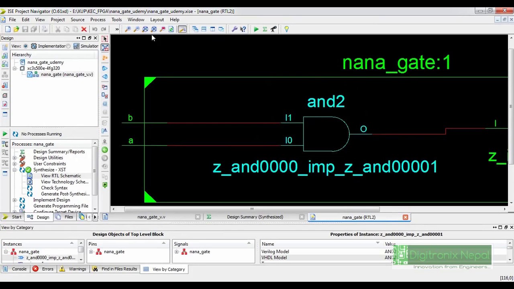Click the toolbar overflow double-chevron
The height and width of the screenshot is (289, 514).
(117, 29)
